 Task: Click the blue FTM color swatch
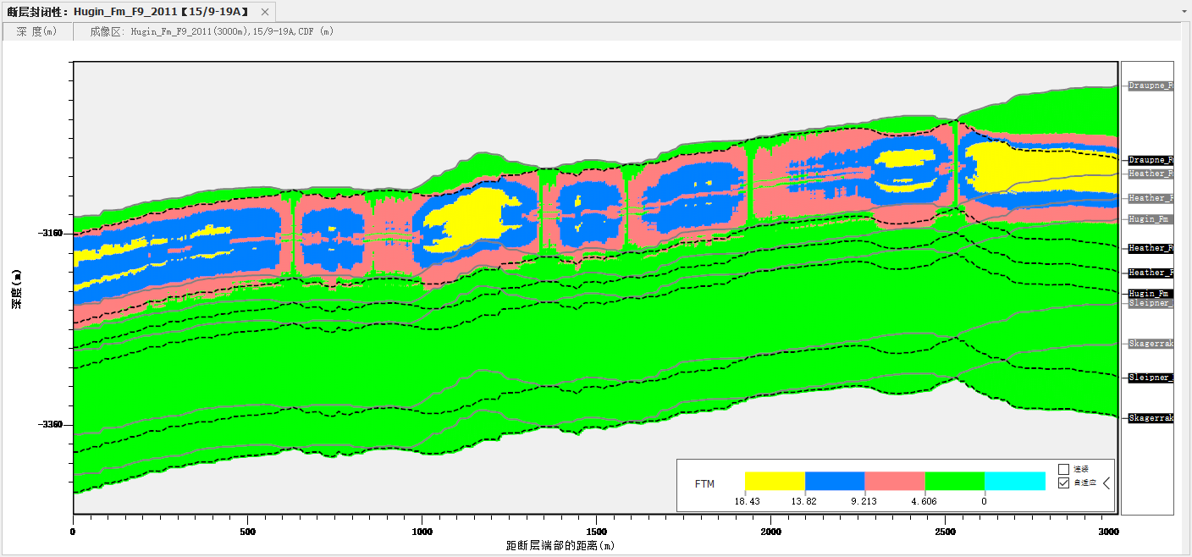pos(835,481)
